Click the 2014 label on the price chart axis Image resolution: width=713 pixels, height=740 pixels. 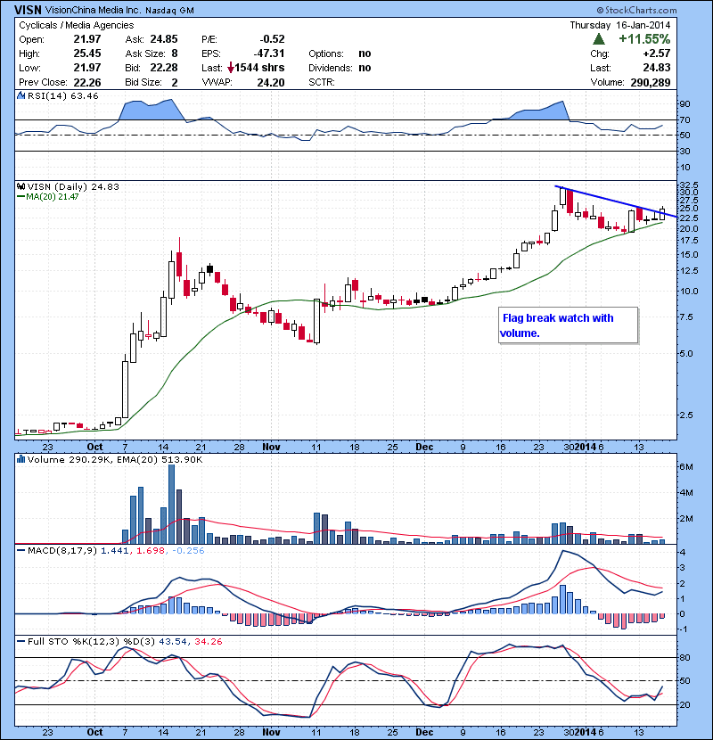(586, 447)
